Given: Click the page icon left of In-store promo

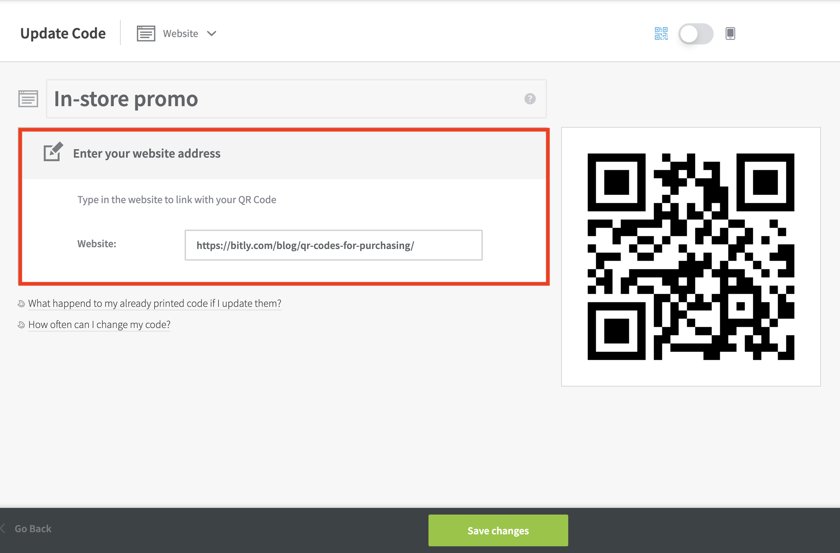Looking at the screenshot, I should (28, 99).
